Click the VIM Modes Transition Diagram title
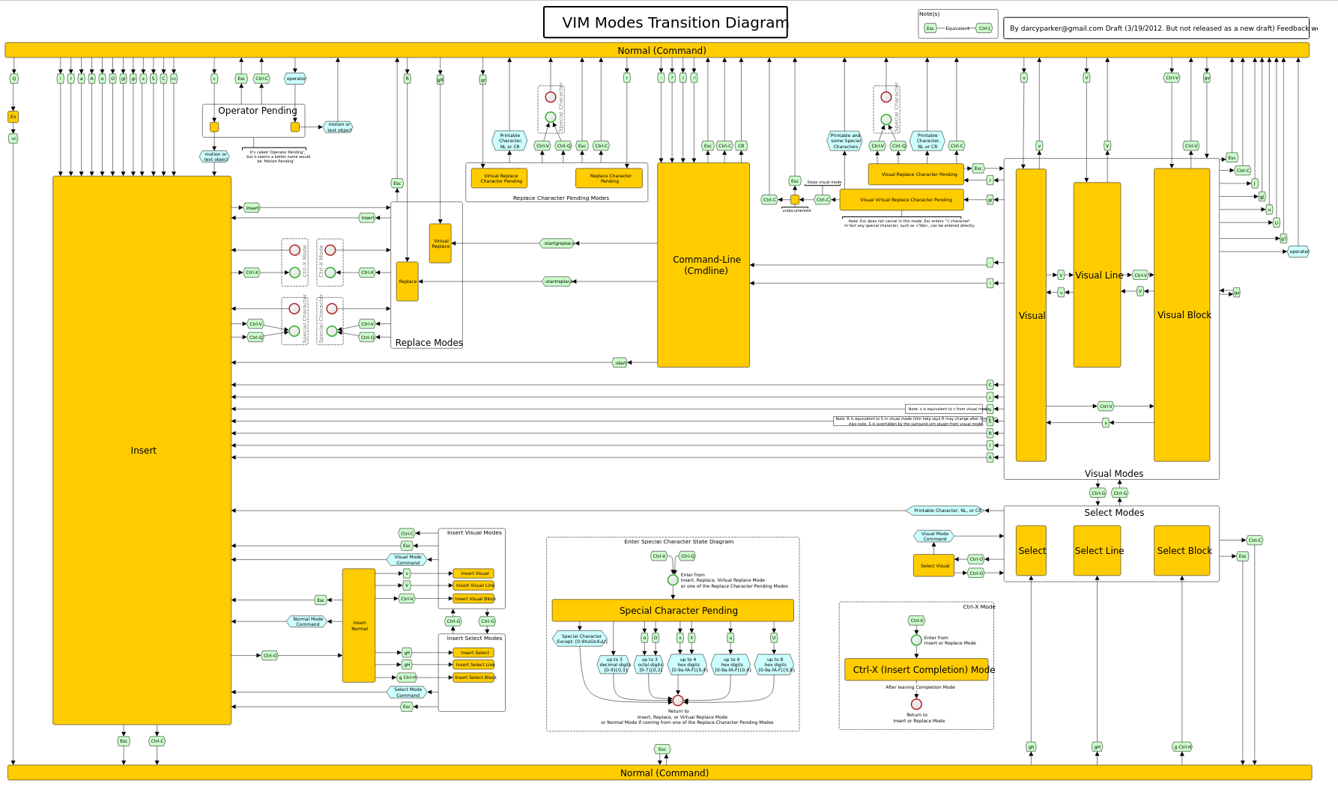The image size is (1338, 795). pos(665,22)
